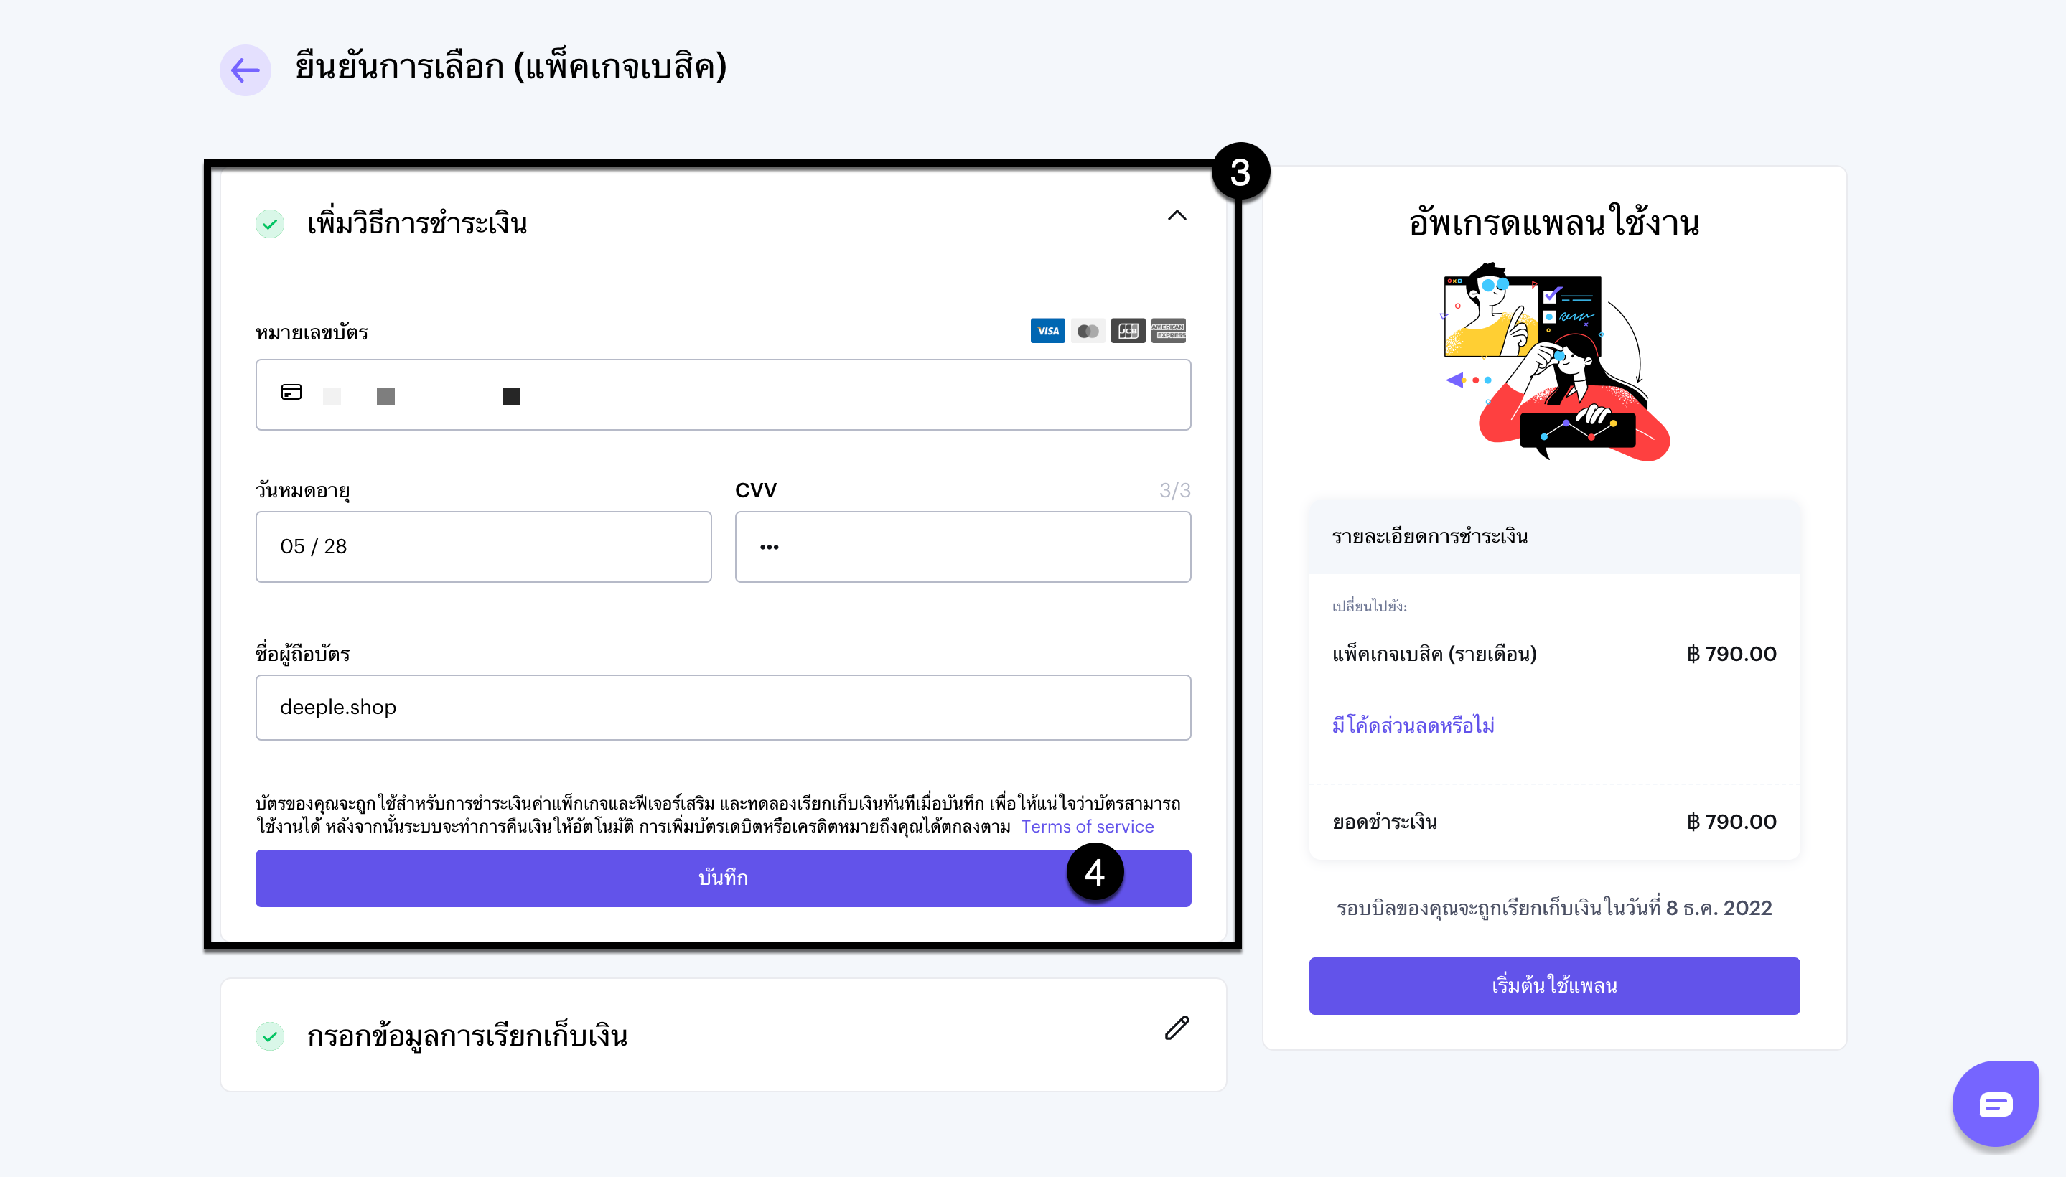Click the expiry date field showing 05 / 28
The width and height of the screenshot is (2066, 1177).
(482, 546)
